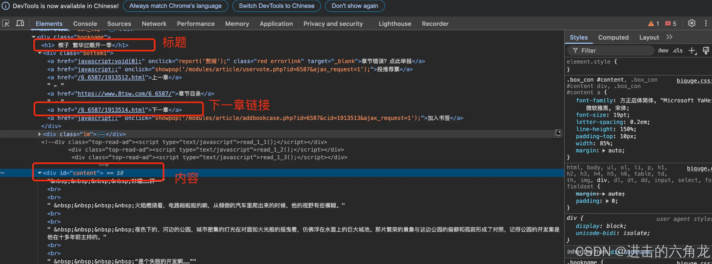Click three-dot actions beside the content row
Viewport: 712px width, 264px height.
point(2,173)
